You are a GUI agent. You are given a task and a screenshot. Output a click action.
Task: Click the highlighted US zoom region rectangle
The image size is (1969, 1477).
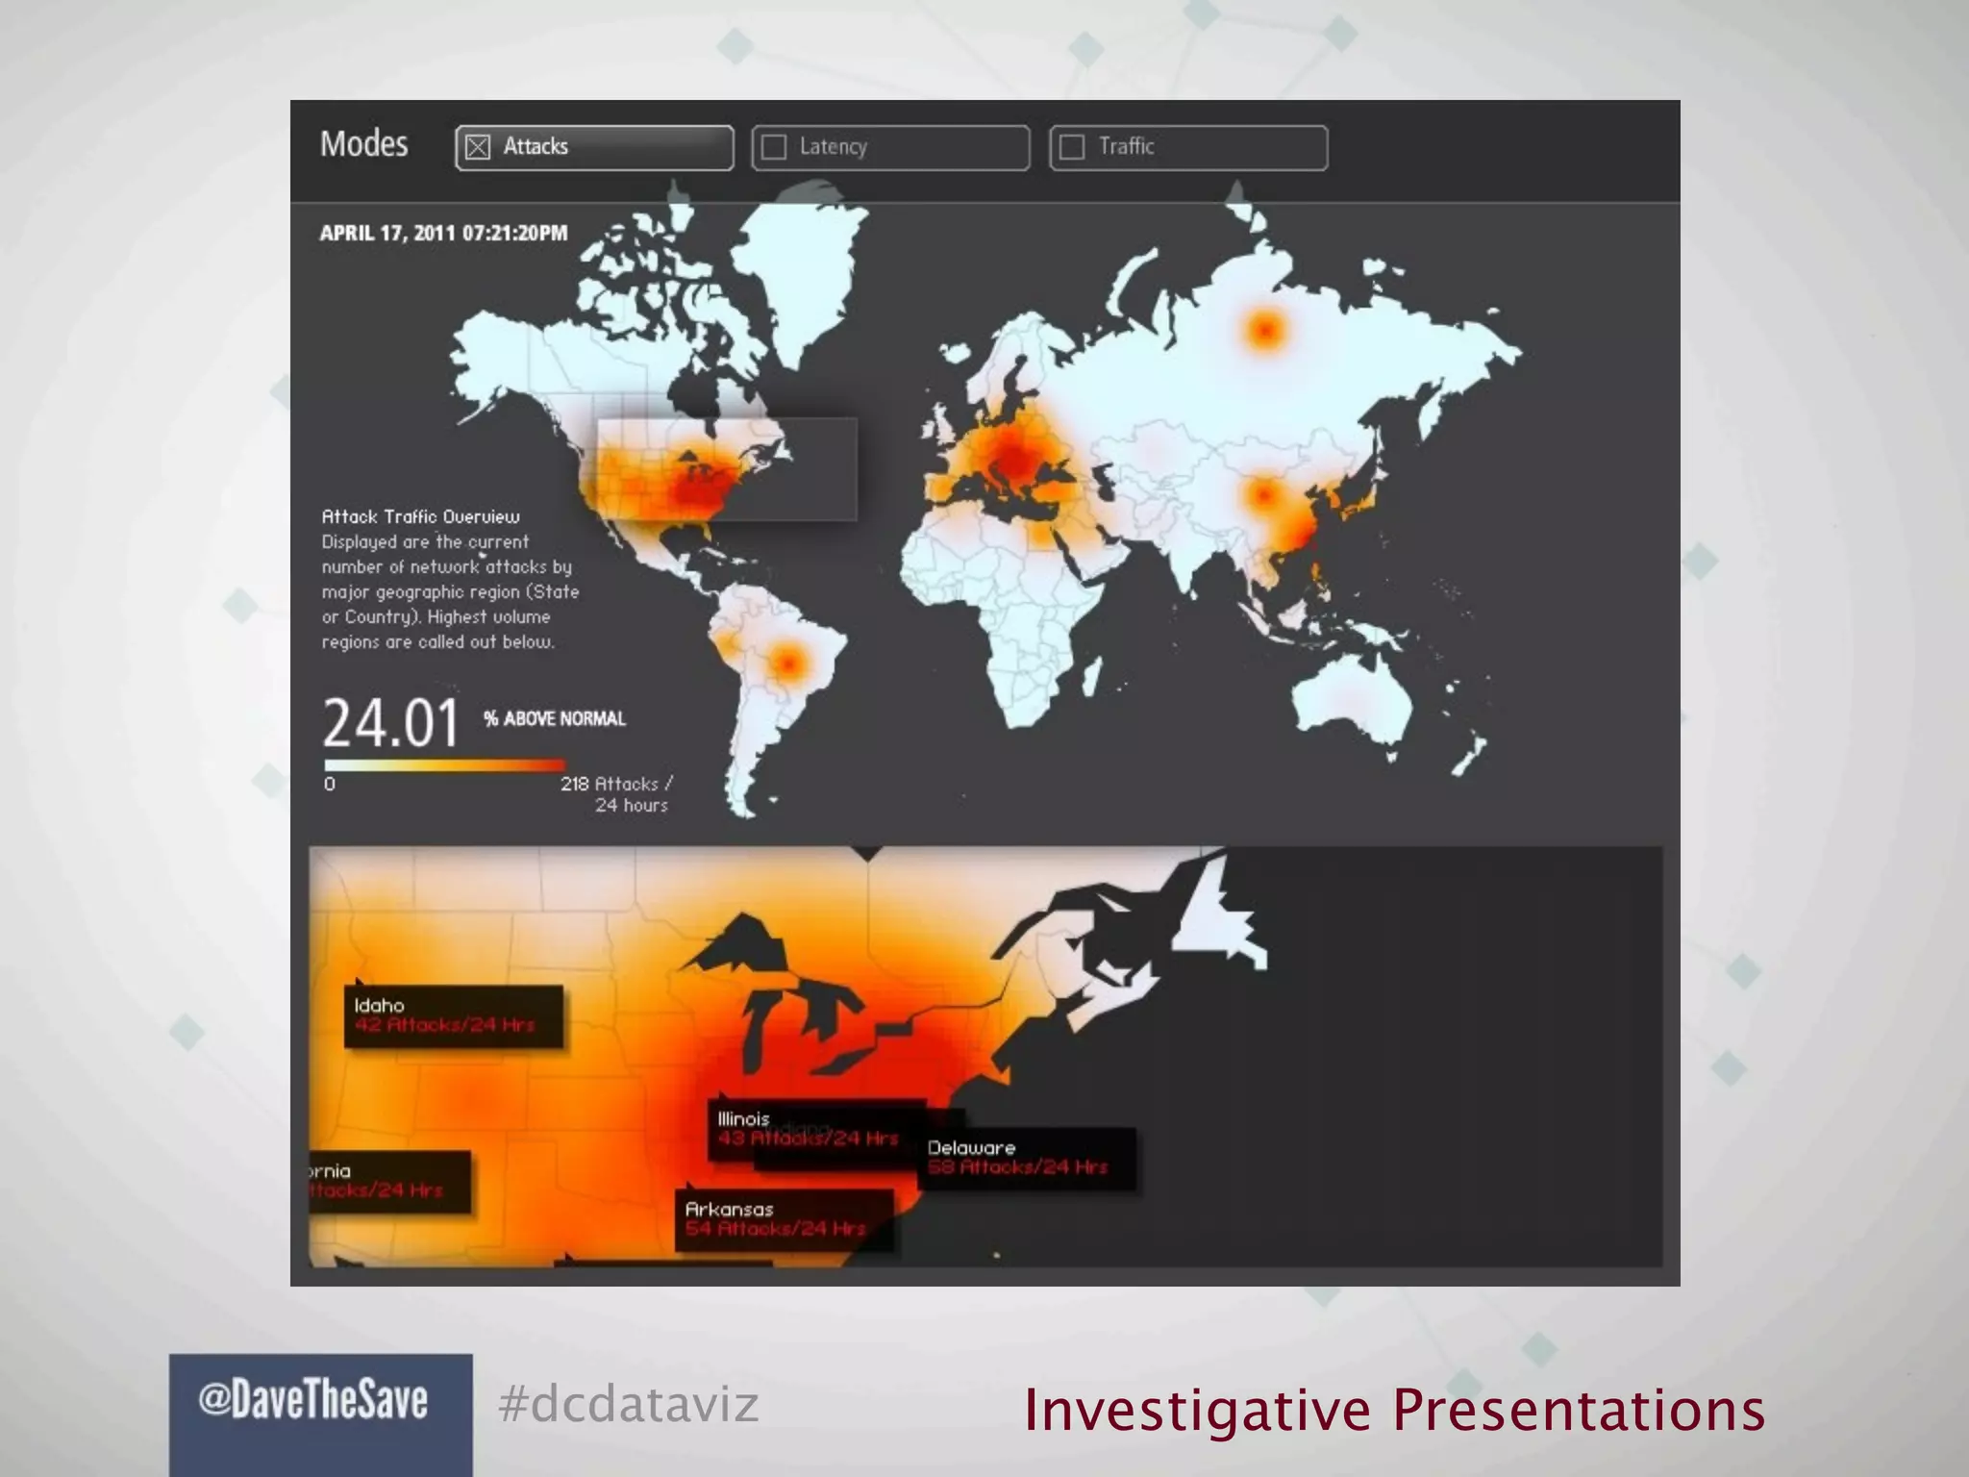click(x=727, y=469)
